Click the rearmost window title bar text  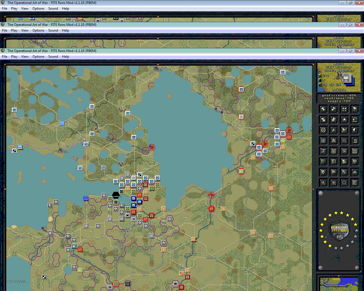(52, 3)
